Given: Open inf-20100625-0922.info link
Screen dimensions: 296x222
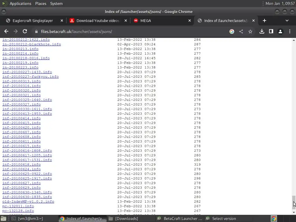Looking at the screenshot, I should click(27, 174).
